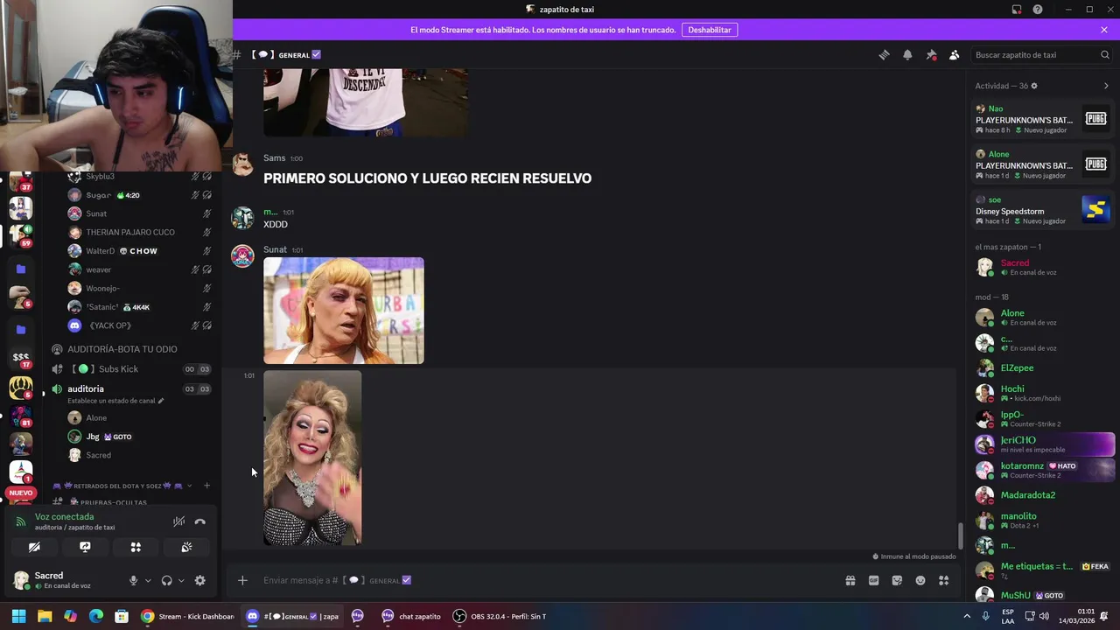
Task: Open the emoji picker
Action: (920, 580)
